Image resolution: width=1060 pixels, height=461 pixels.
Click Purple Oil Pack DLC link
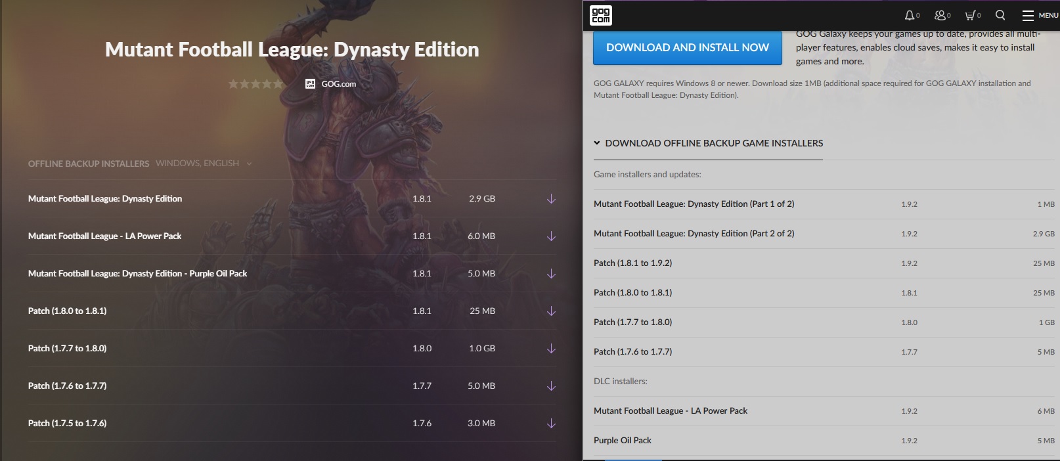[623, 441]
